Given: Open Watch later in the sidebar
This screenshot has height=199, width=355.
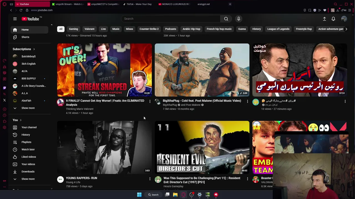Looking at the screenshot, I should click(29, 150).
